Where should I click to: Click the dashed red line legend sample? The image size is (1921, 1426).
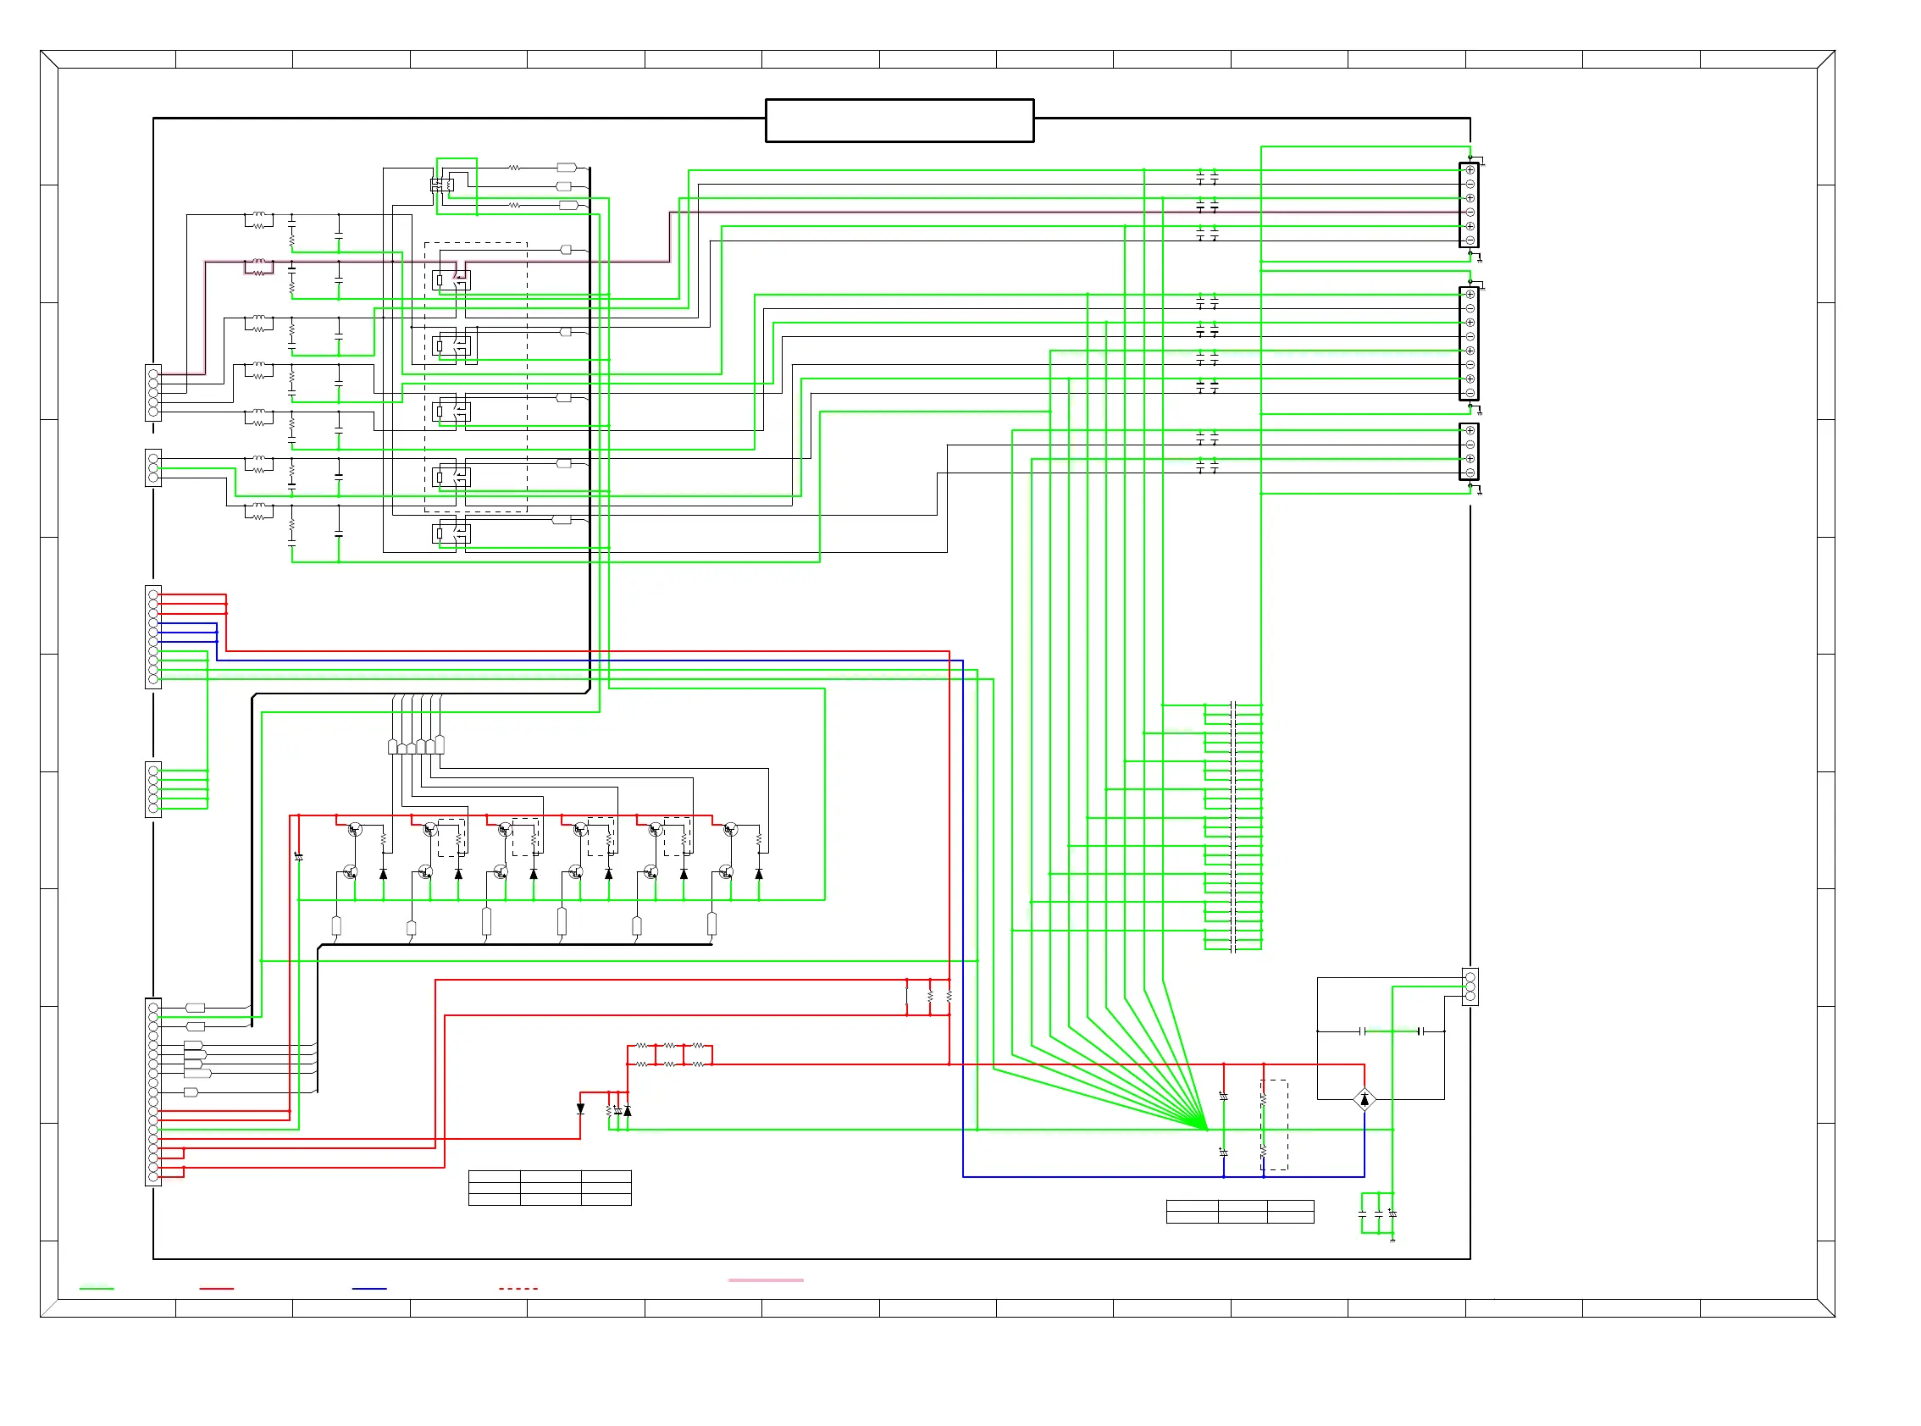coord(518,1289)
